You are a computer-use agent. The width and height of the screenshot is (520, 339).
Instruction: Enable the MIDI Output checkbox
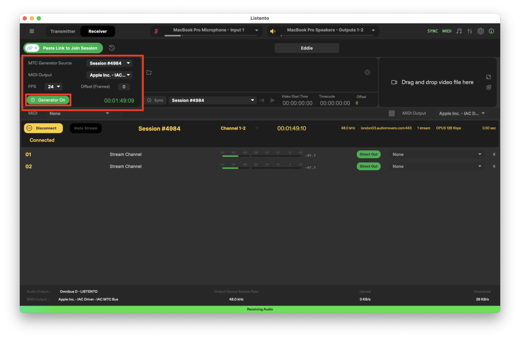point(392,113)
